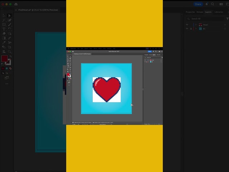Switch to Properties tab in background panel
229x172 pixels.
tap(190, 12)
